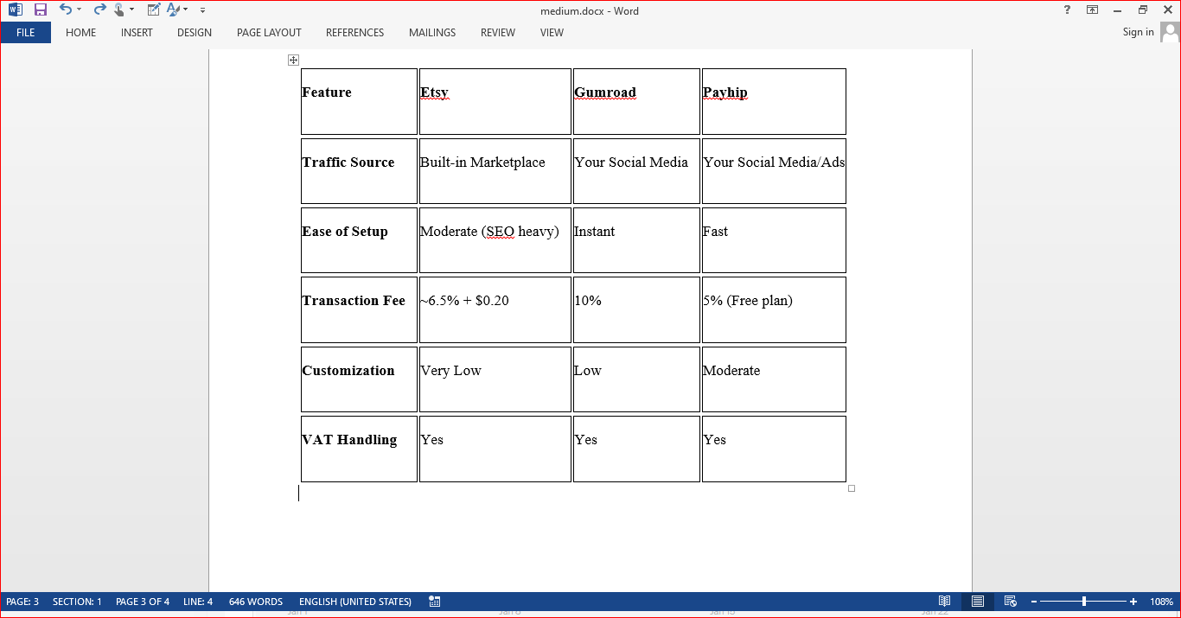This screenshot has height=618, width=1181.
Task: Expand Customize Quick Access Toolbar menu
Action: click(202, 10)
